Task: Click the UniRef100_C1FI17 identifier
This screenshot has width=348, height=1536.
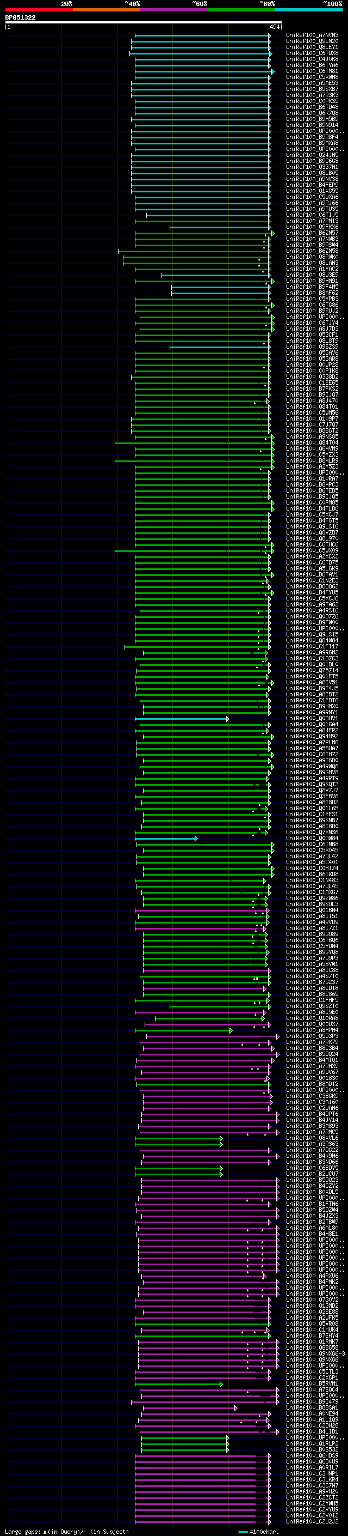Action: coord(312,646)
